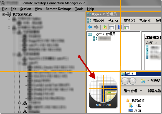
Task: Toggle the show/hide console tree icon
Action: tap(111, 27)
